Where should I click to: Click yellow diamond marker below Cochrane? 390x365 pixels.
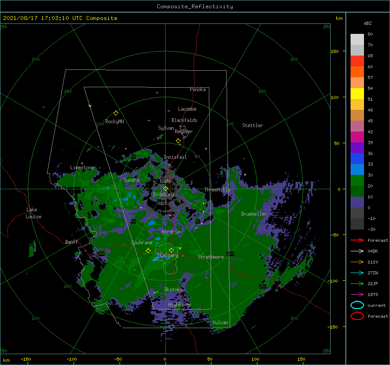click(x=148, y=250)
